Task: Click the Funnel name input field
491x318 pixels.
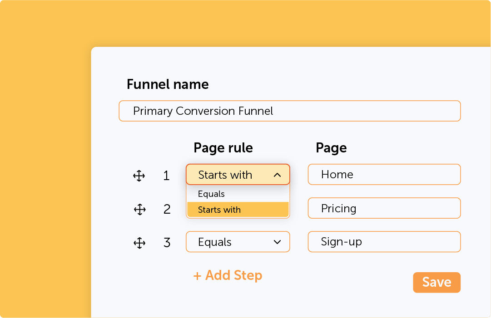Action: pos(290,111)
